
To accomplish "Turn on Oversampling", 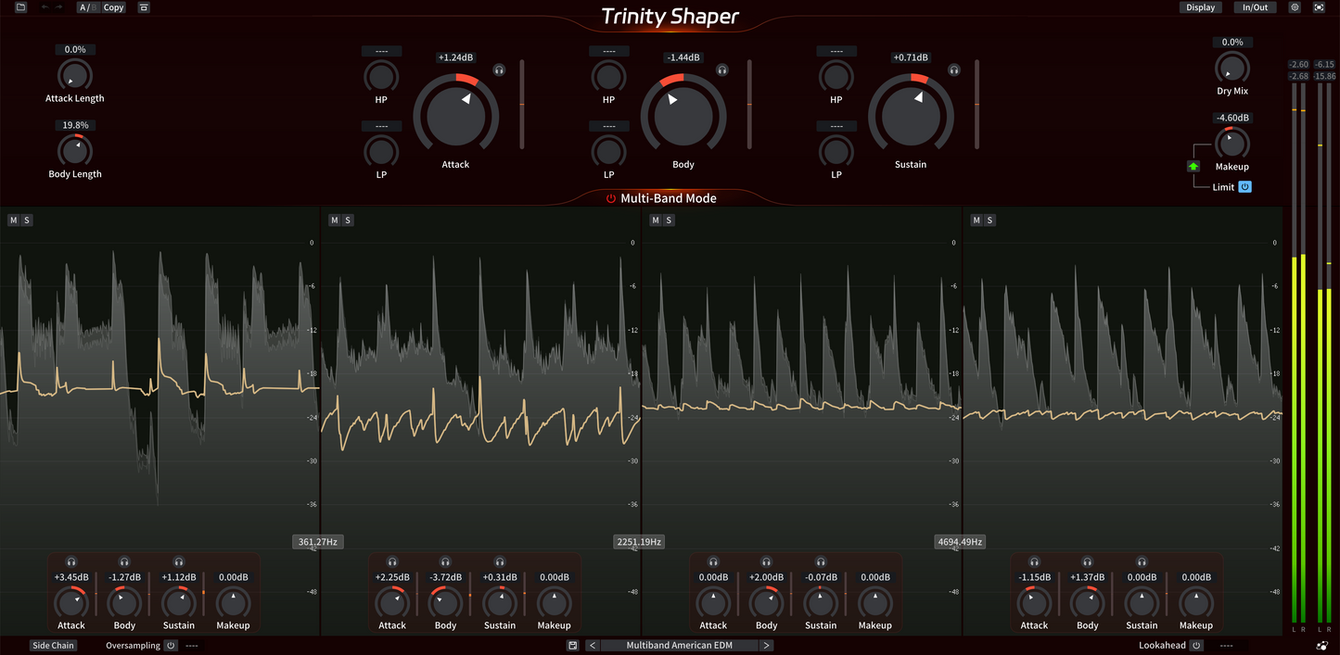I will coord(171,645).
